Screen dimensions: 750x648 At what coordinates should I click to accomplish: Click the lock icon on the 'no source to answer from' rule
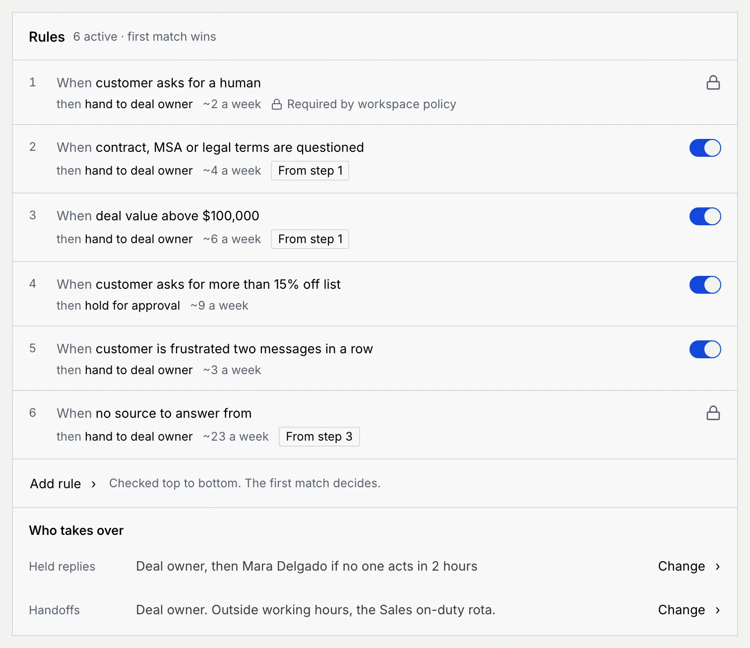point(713,413)
